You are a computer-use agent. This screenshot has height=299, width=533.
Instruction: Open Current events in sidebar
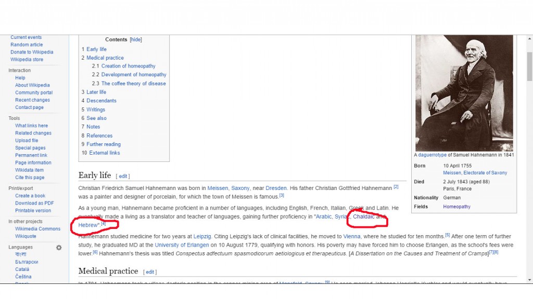click(26, 37)
